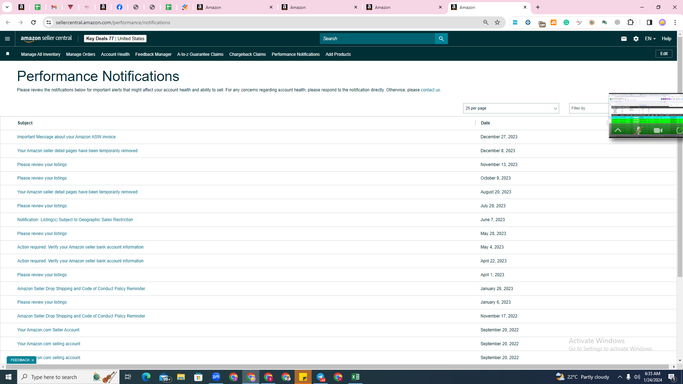
Task: Click the bookmark flag icon in navigation bar
Action: point(7,54)
